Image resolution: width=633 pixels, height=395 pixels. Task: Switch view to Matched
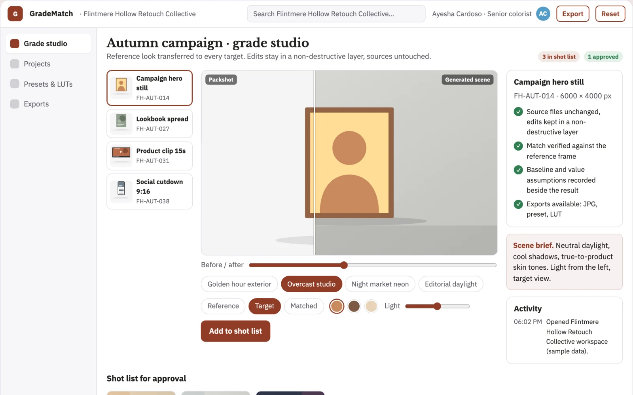[304, 306]
